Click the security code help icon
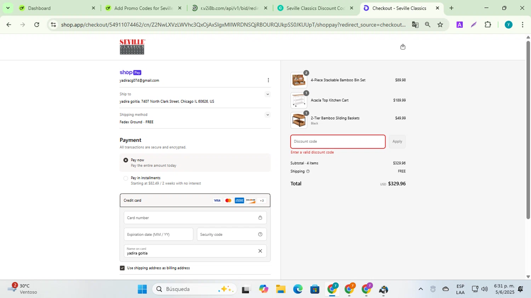Screen dimensions: 531x298 coord(260,234)
